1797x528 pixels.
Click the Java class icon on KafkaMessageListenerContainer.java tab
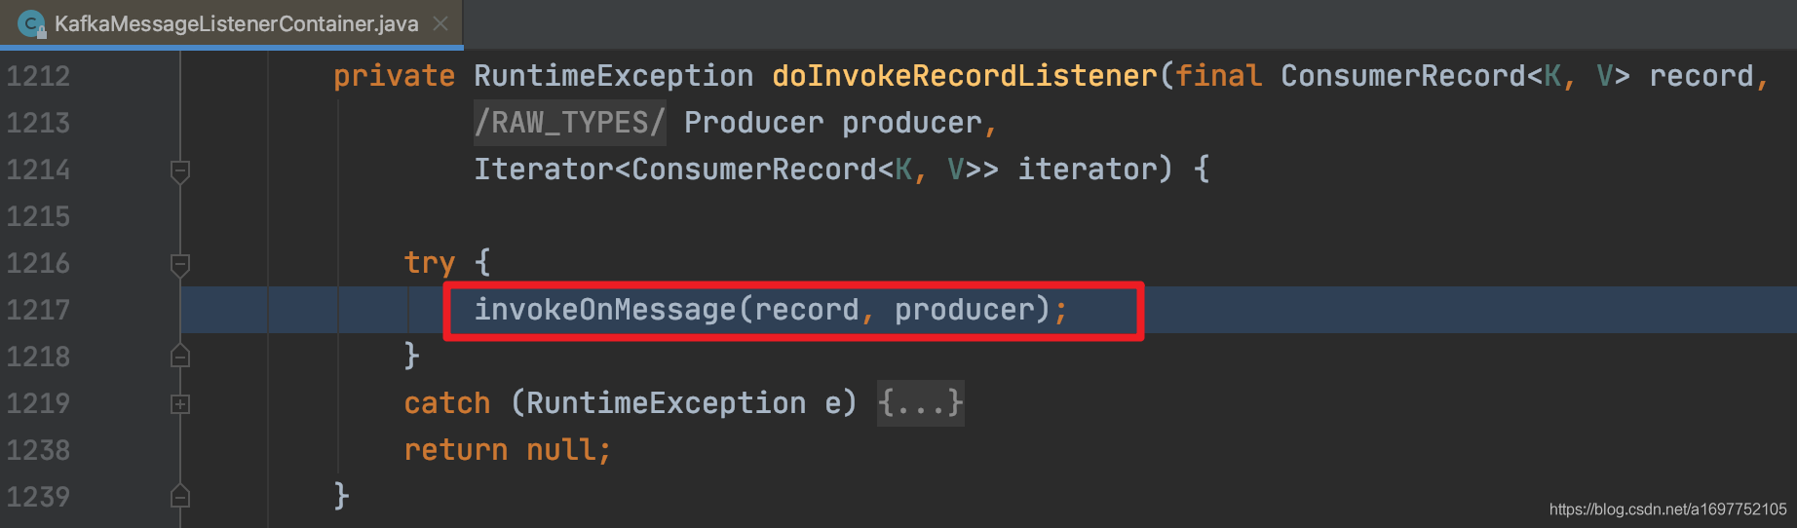coord(31,23)
